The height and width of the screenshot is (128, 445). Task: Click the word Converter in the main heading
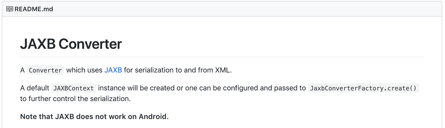pyautogui.click(x=90, y=44)
